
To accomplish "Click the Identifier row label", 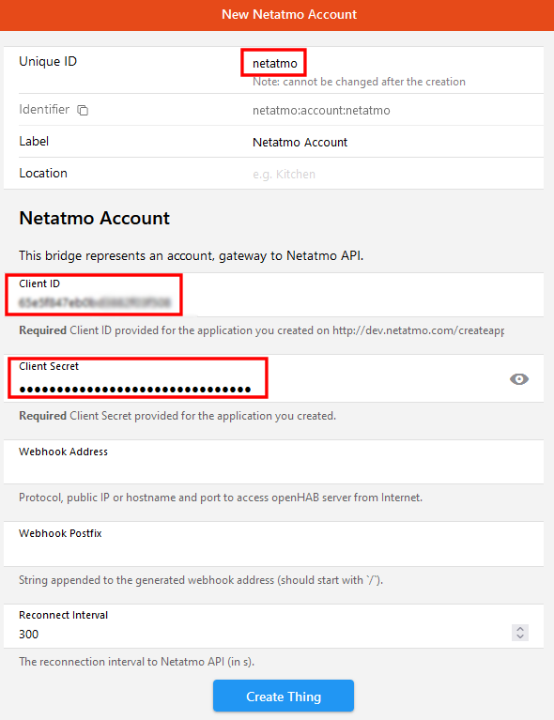I will pyautogui.click(x=44, y=109).
